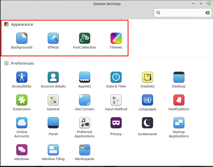Open the Applets manager

pos(84,77)
